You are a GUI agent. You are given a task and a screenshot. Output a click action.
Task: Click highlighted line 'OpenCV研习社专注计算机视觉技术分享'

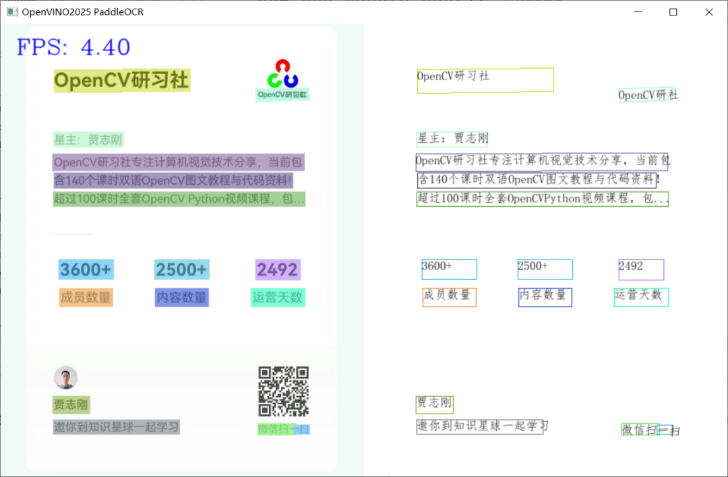[178, 162]
